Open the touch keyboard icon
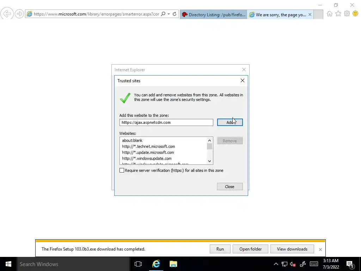Image resolution: width=361 pixels, height=271 pixels. (314, 264)
